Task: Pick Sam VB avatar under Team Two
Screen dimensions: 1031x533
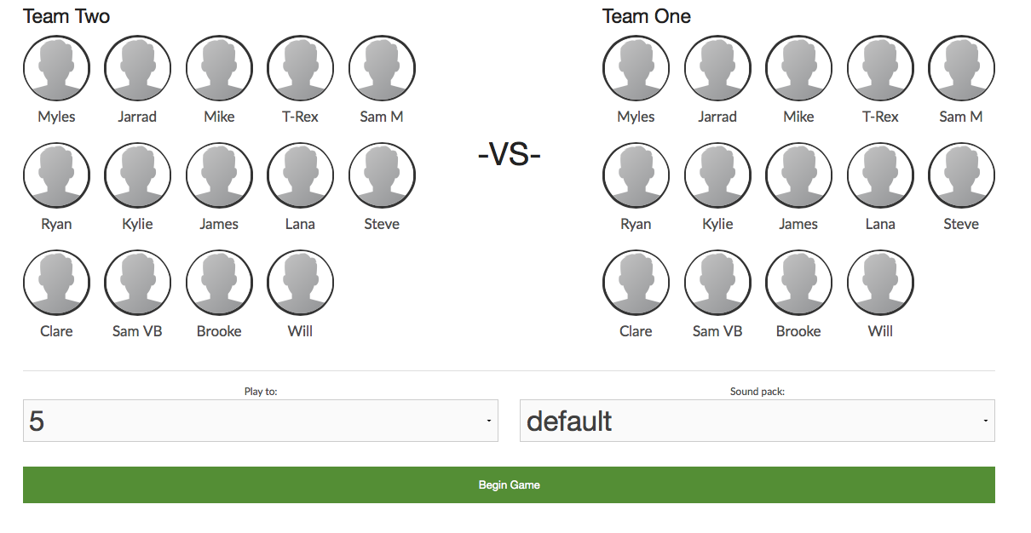Action: (137, 283)
